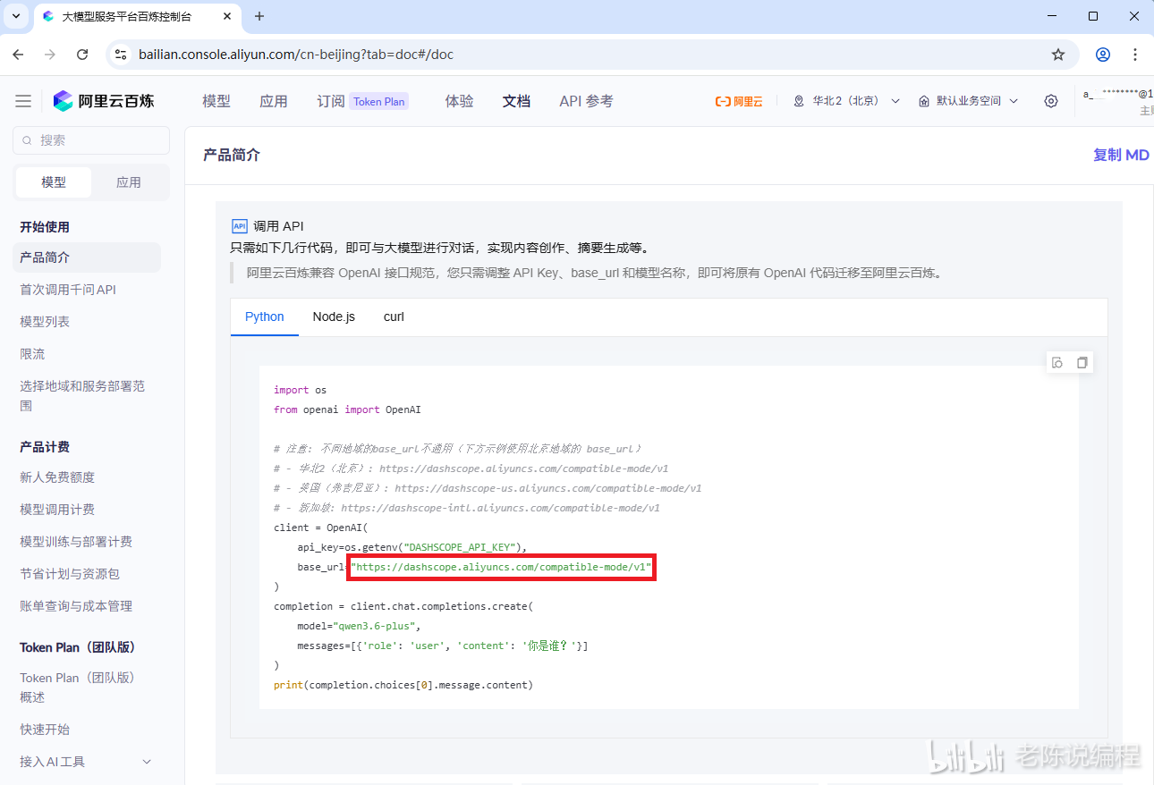Switch sidebar to the 模型 segment
1154x785 pixels.
point(54,182)
